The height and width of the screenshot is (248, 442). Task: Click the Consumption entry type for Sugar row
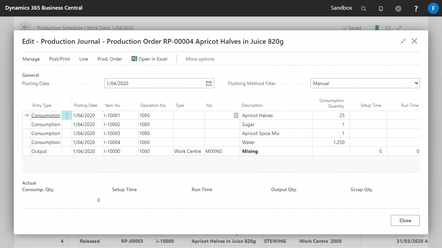(x=46, y=124)
